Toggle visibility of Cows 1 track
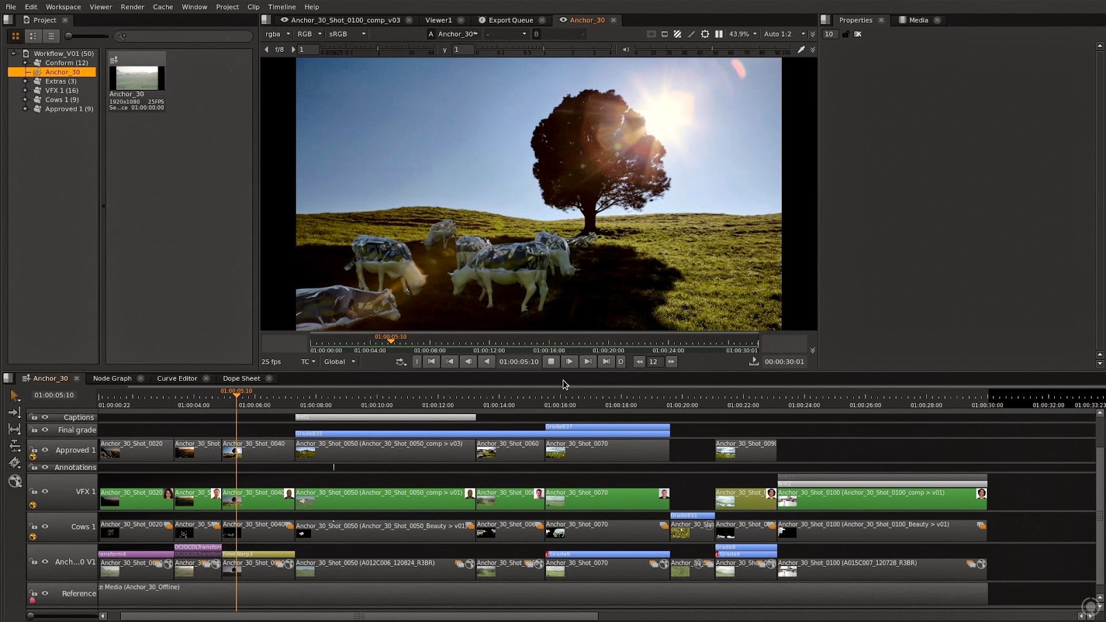The height and width of the screenshot is (622, 1106). 45,525
